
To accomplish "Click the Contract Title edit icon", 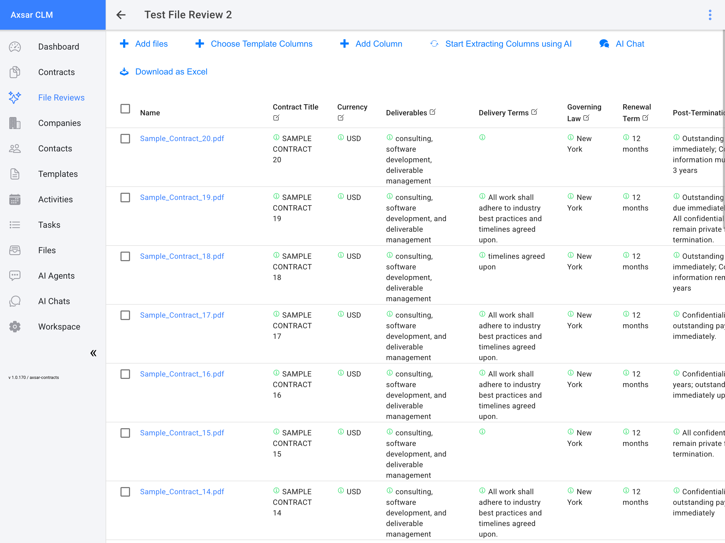I will pyautogui.click(x=276, y=117).
